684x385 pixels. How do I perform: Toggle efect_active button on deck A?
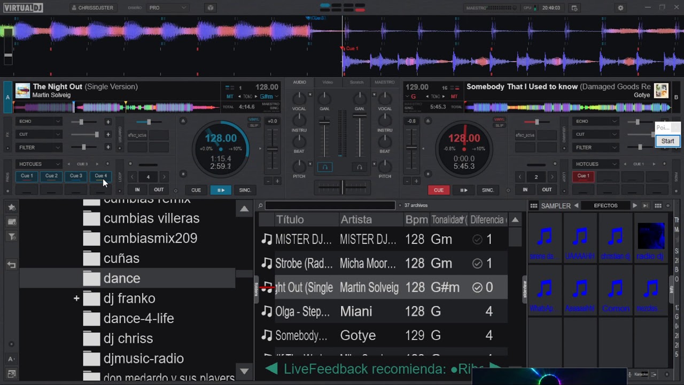(137, 135)
